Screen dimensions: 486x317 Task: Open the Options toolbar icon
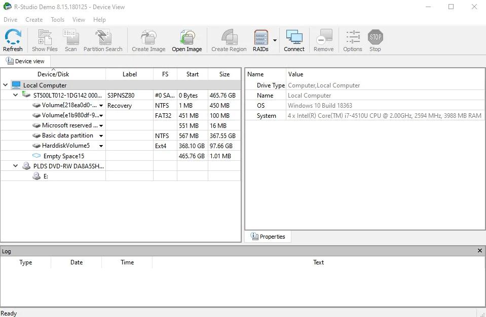click(x=353, y=37)
